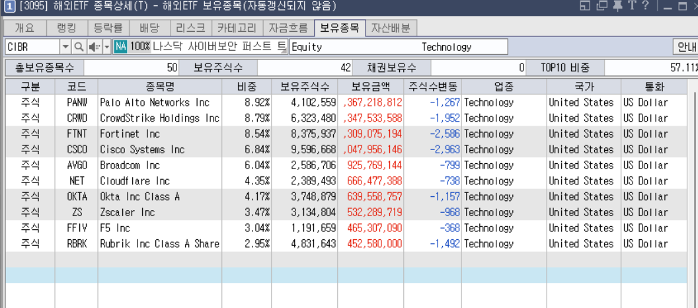Screen dimensions: 698x308
Task: Open font settings with the T icon
Action: pos(632,6)
